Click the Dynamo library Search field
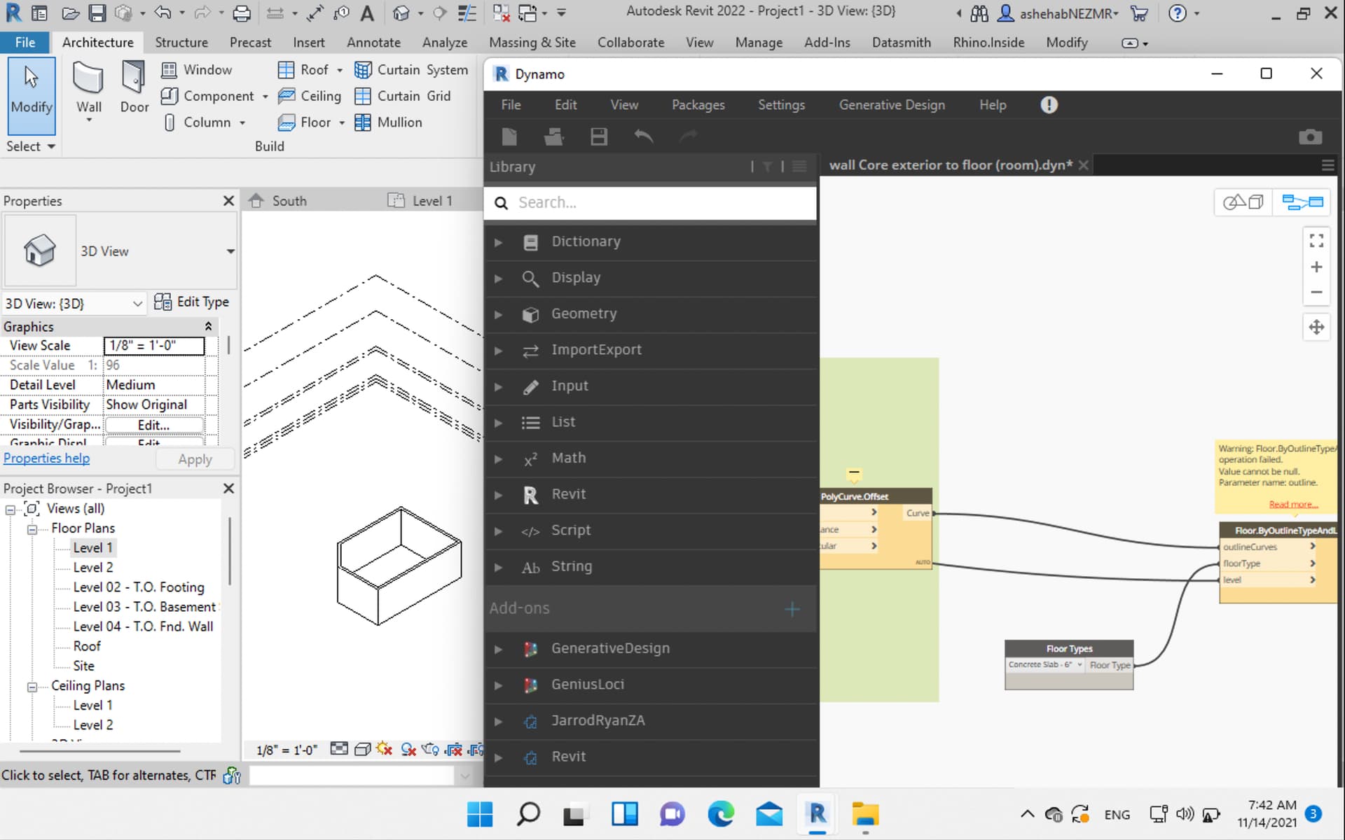1345x840 pixels. click(650, 203)
